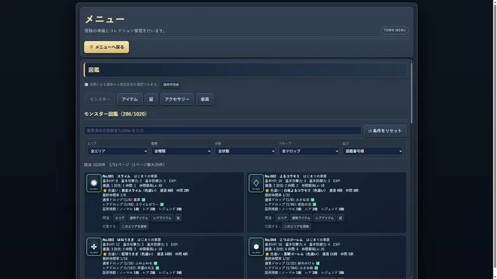
Task: Click the dice icon before the recruit-rate hint
Action: point(86,85)
